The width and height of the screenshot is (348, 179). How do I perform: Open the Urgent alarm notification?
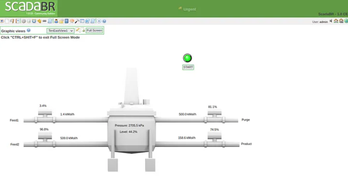click(188, 9)
